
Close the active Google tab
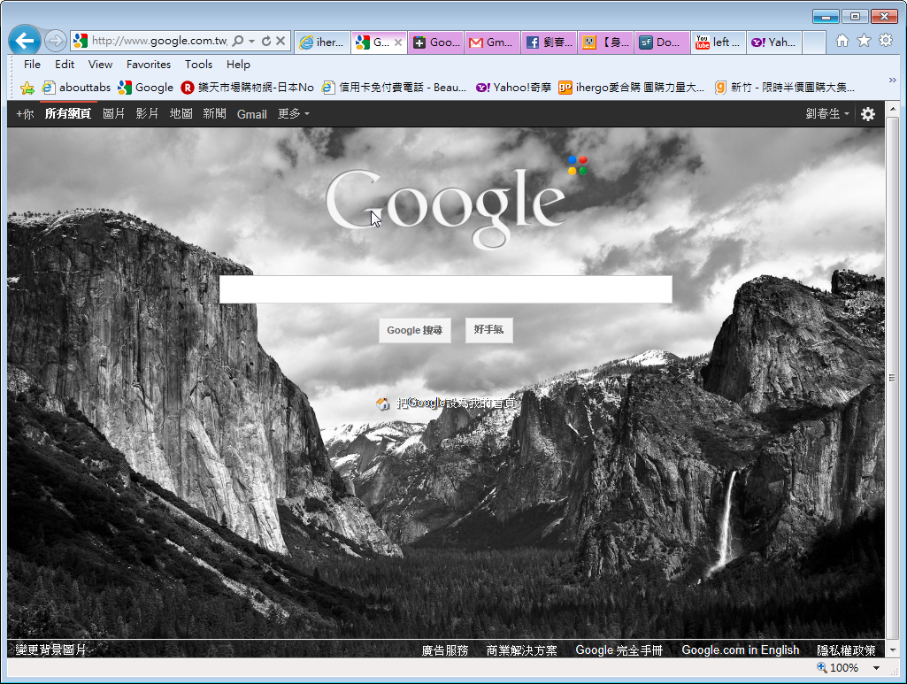coord(398,42)
